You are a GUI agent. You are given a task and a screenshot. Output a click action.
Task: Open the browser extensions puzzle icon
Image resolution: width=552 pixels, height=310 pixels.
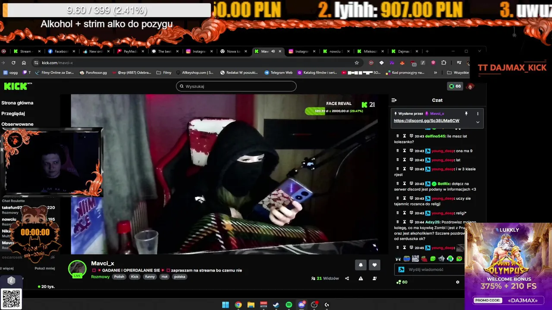click(x=444, y=62)
